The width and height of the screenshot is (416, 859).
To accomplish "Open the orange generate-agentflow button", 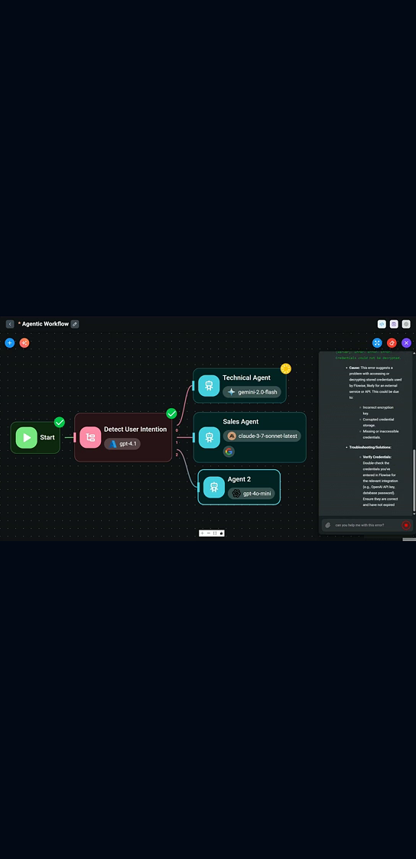I will tap(24, 343).
